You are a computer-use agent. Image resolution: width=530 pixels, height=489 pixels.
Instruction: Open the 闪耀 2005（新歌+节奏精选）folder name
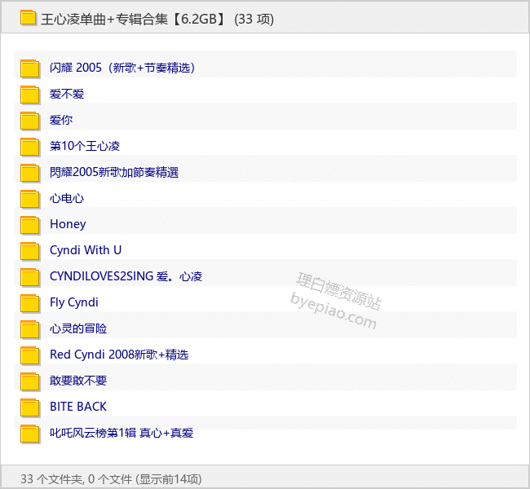coord(122,68)
